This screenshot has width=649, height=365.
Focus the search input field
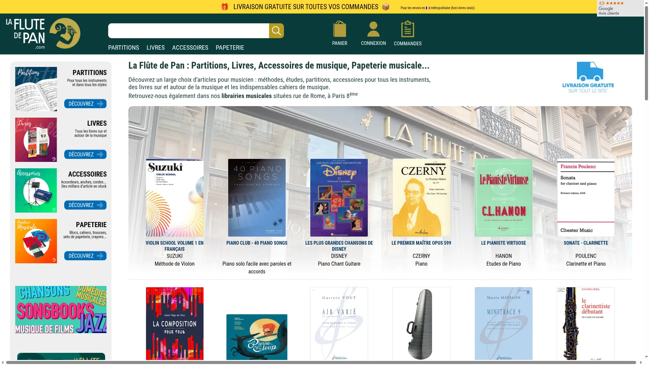coord(188,31)
